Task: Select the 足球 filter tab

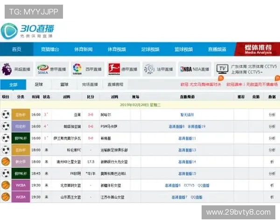Action: point(39,84)
